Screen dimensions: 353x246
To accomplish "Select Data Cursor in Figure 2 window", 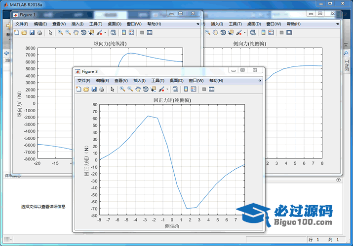I will tap(231, 32).
